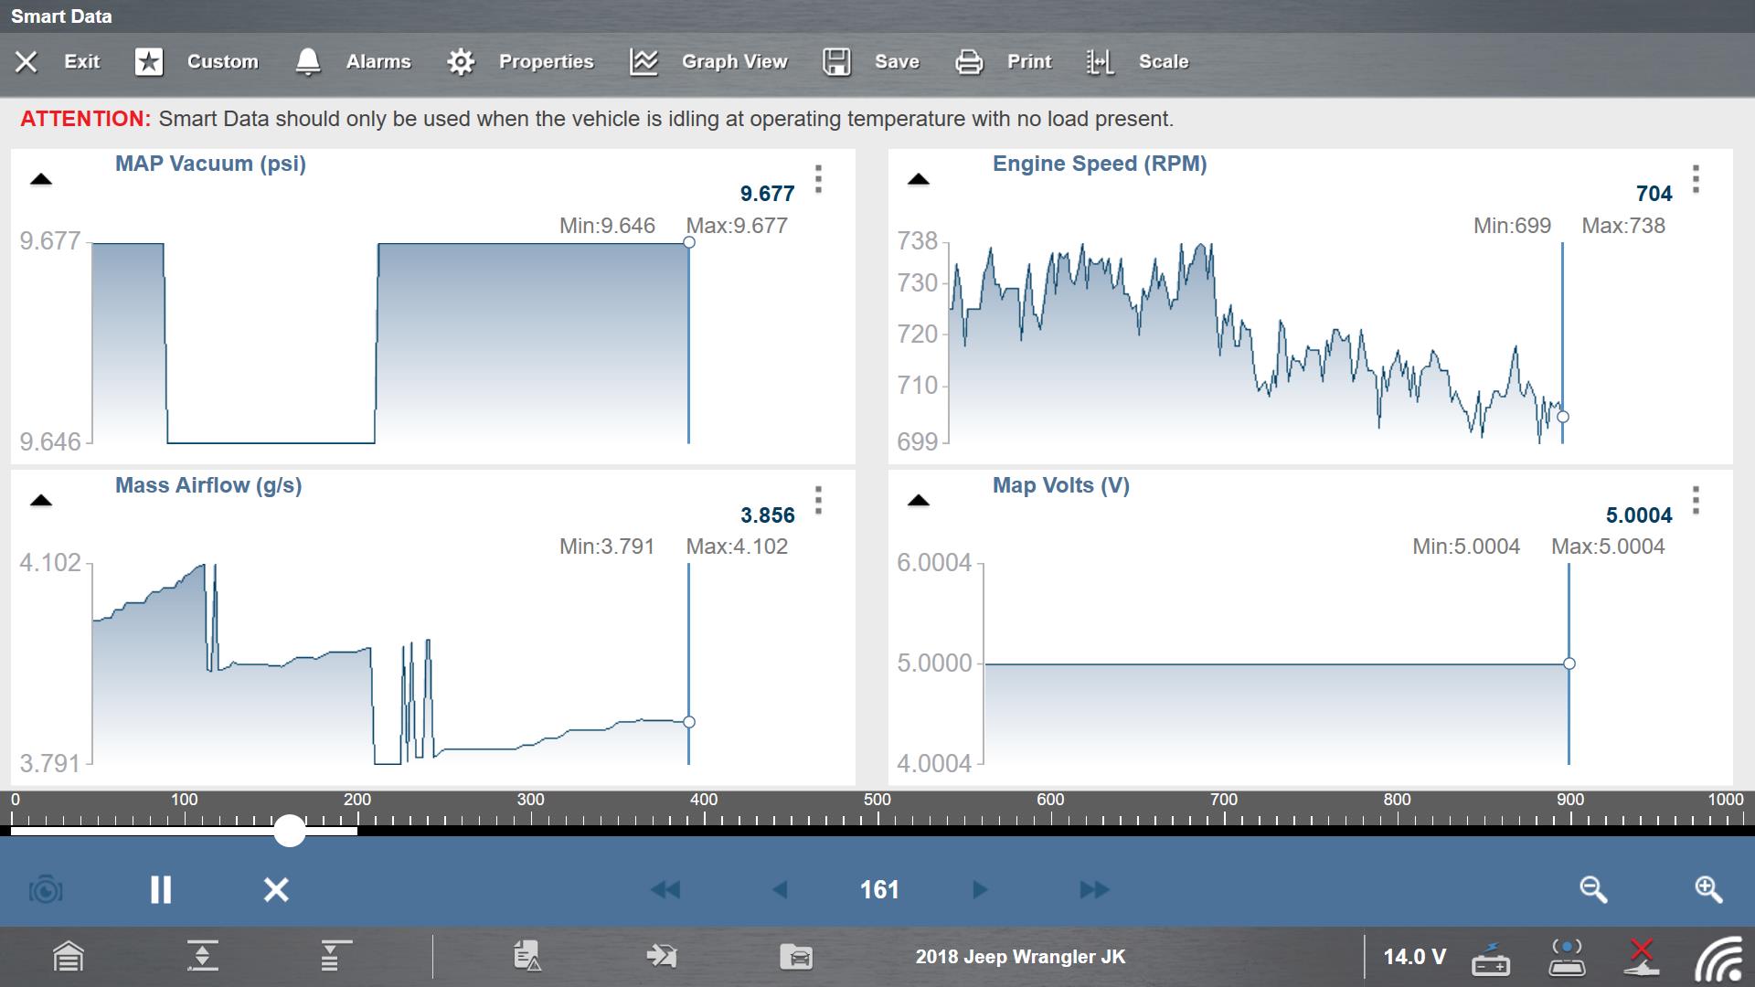Click the zoom in magnifier icon
1755x987 pixels.
point(1708,889)
